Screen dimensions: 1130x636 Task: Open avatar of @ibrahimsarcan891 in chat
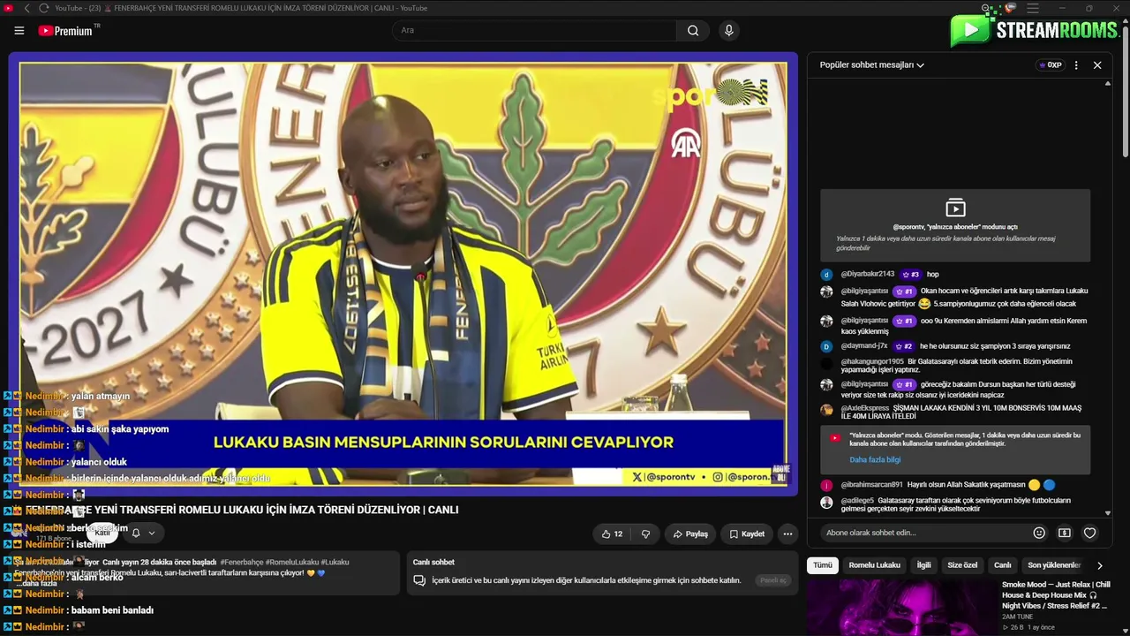[x=826, y=485]
